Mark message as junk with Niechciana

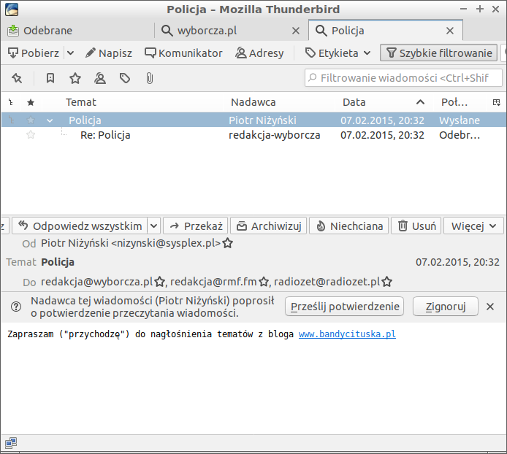coord(349,226)
